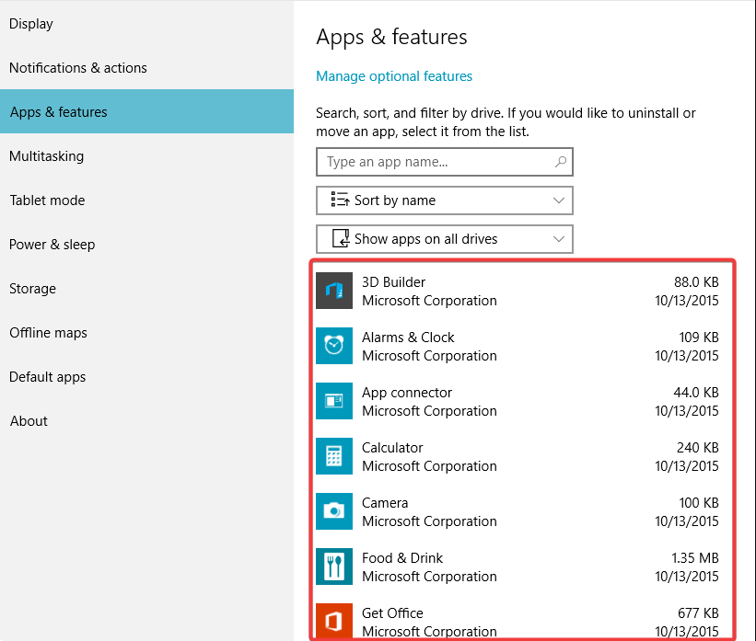Viewport: 756px width, 641px height.
Task: Select the Food & Drink app name
Action: [x=402, y=557]
